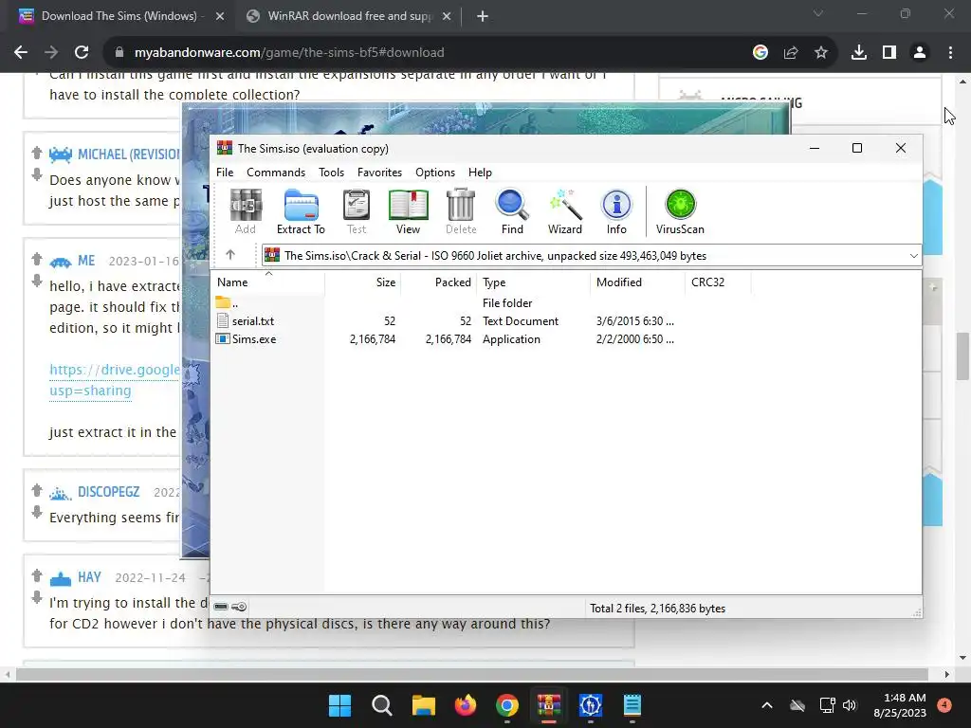The height and width of the screenshot is (728, 971).
Task: Click the grayed Add archive icon
Action: (x=246, y=211)
